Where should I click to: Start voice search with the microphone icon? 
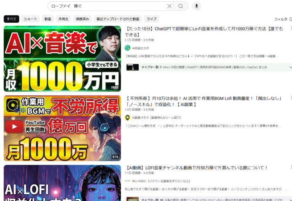click(x=196, y=6)
